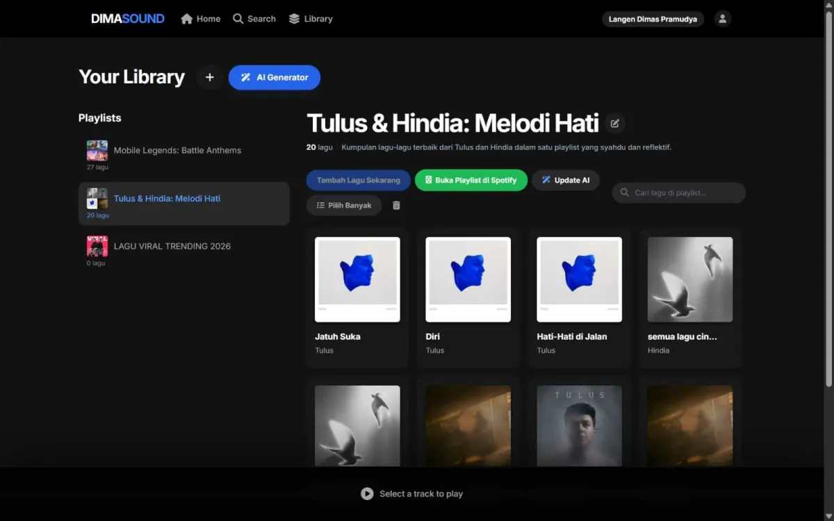Click the play icon in the player bar
Viewport: 834px width, 521px height.
click(x=367, y=494)
